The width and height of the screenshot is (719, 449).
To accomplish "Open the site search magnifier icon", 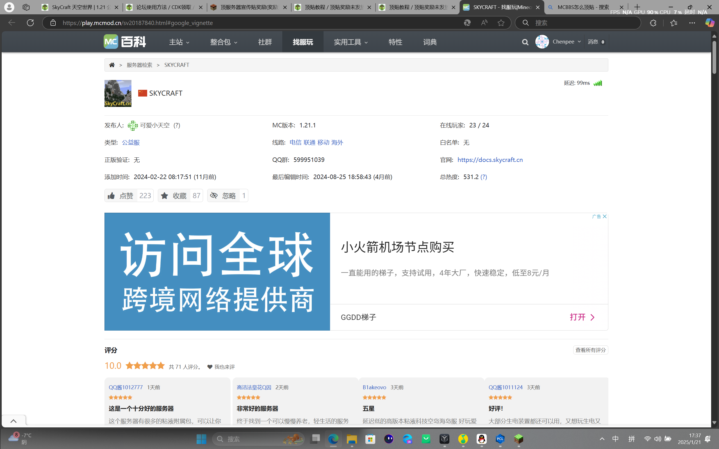I will (525, 42).
